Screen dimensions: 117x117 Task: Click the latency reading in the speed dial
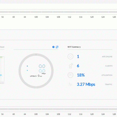coord(36,76)
